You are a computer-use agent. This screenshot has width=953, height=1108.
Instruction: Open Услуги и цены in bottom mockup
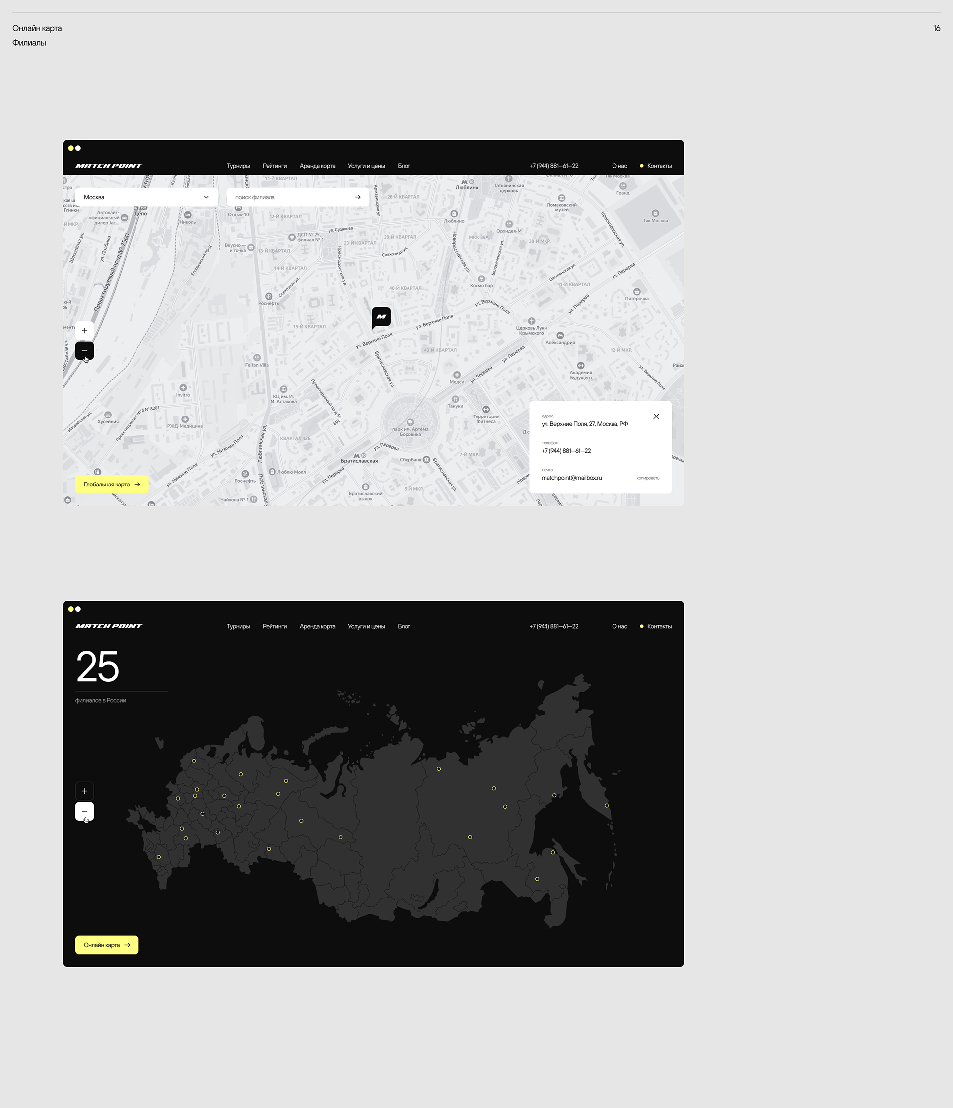366,626
